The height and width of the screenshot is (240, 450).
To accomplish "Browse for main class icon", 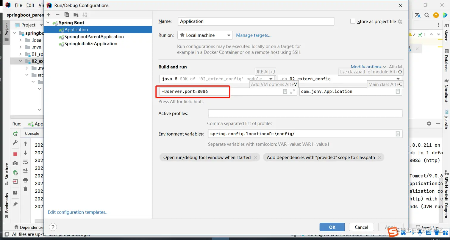I will [x=398, y=92].
